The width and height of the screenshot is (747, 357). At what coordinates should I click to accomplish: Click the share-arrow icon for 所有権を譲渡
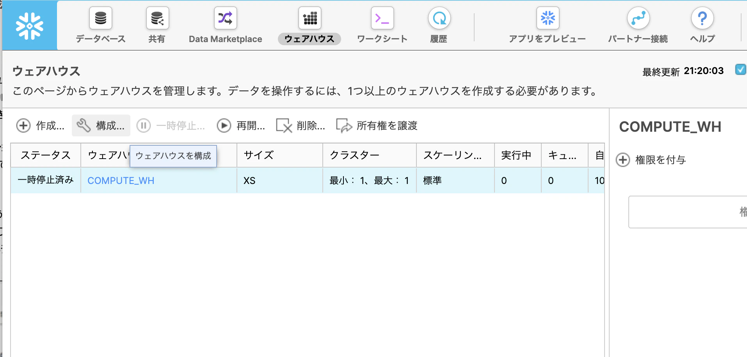click(x=344, y=125)
